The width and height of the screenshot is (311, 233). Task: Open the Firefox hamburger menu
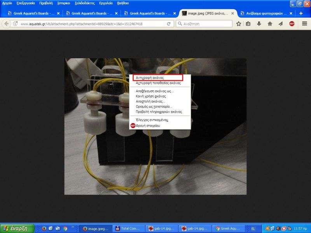pos(304,24)
